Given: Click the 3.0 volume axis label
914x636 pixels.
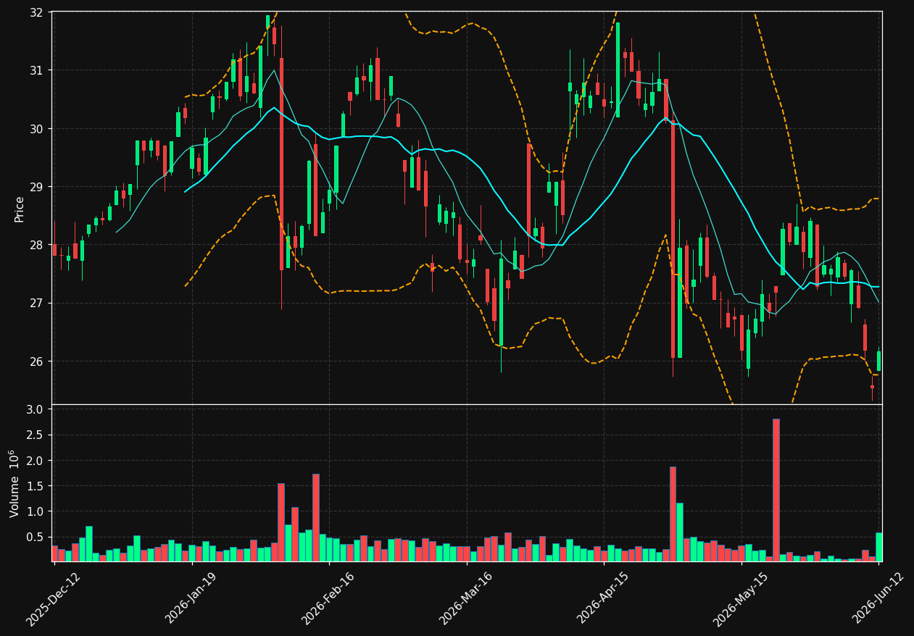Looking at the screenshot, I should (34, 409).
